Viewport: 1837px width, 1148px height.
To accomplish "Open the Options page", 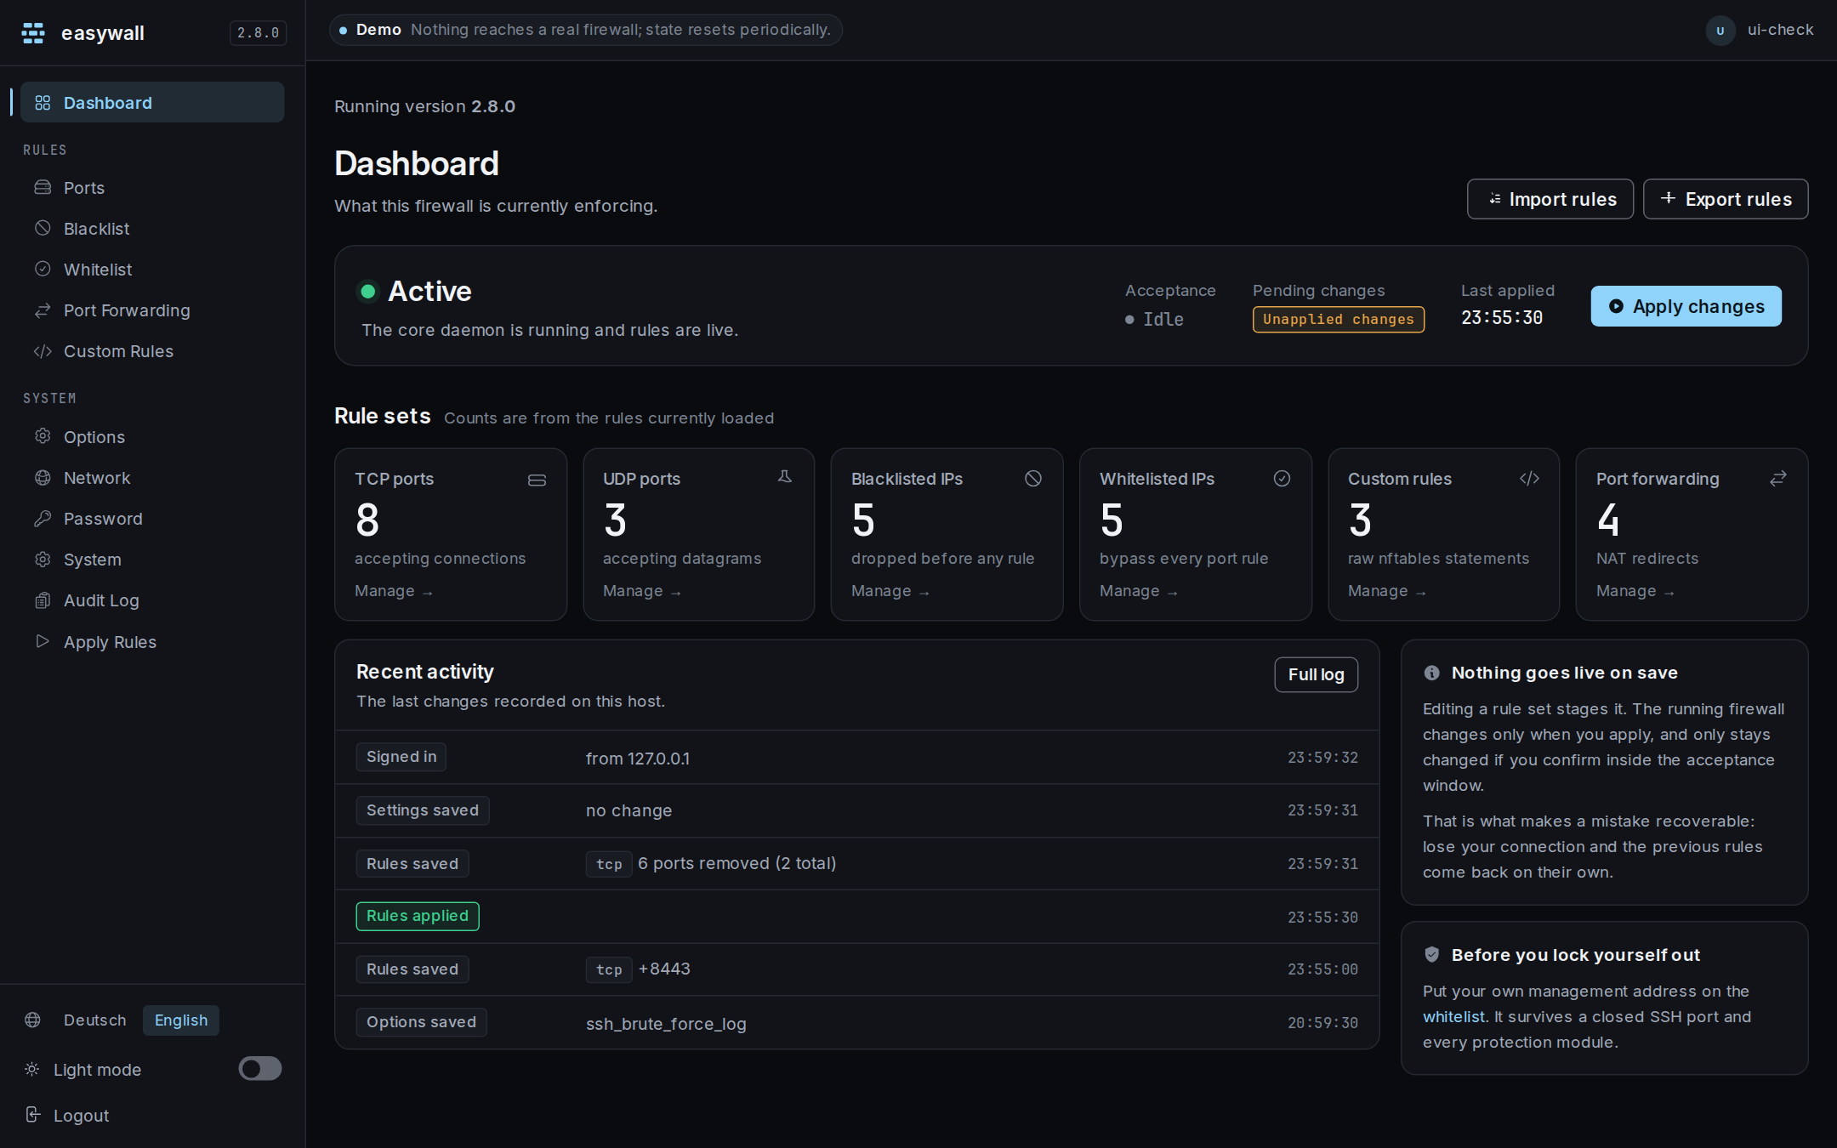I will pos(152,436).
